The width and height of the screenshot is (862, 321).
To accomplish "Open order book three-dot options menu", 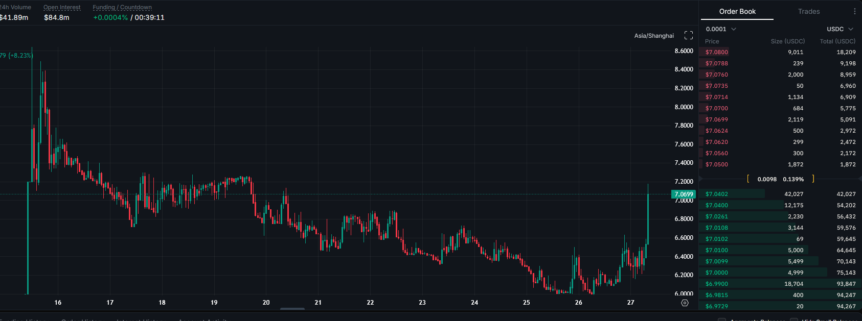I will 854,11.
